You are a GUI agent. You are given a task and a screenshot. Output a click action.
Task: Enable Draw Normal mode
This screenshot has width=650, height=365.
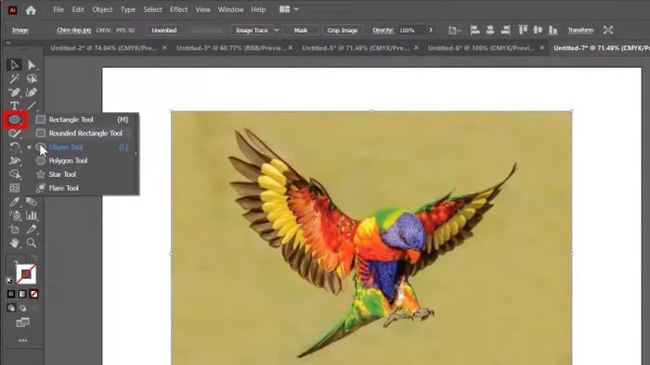tap(11, 308)
